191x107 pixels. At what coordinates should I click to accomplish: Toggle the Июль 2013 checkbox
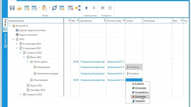28,57
